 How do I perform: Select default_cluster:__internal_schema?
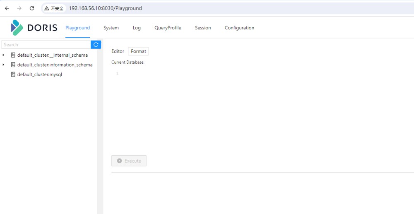(53, 55)
